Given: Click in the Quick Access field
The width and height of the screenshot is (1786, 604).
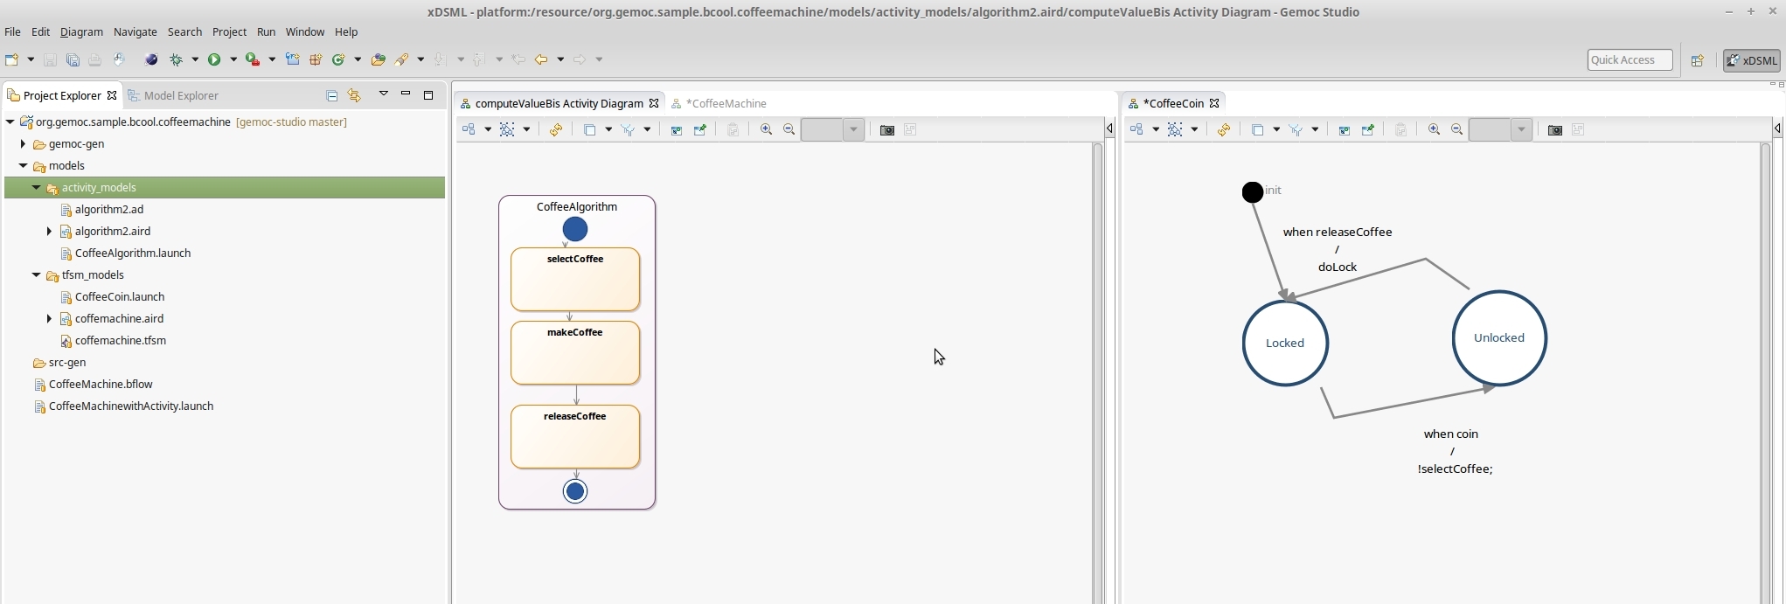Looking at the screenshot, I should (1629, 59).
